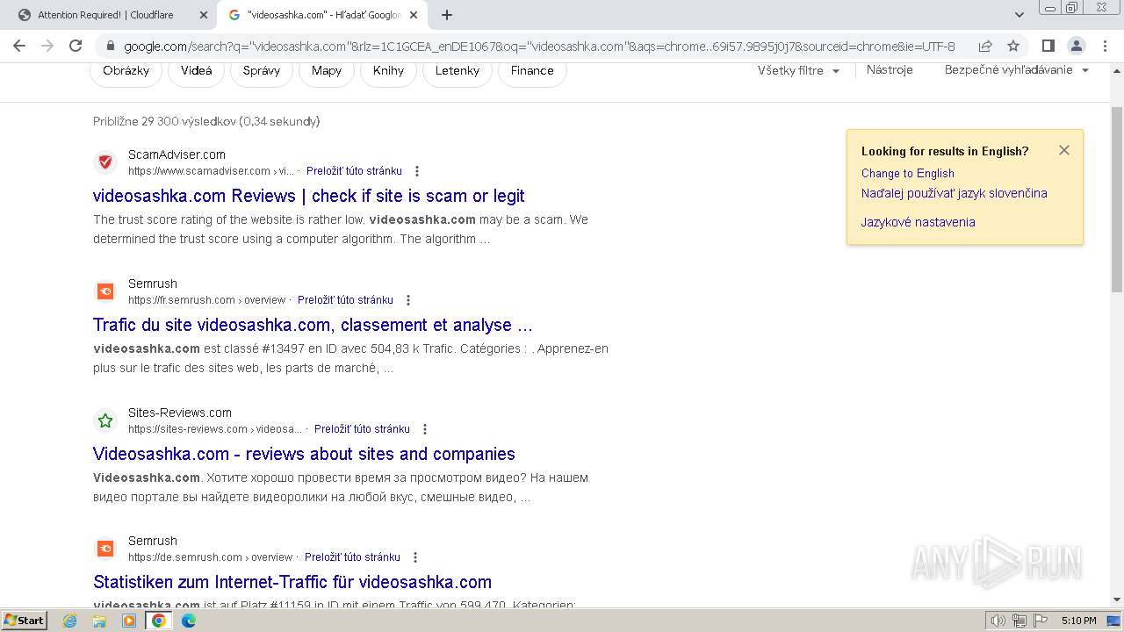1124x632 pixels.
Task: Open Jazykové nastavenia link
Action: (x=919, y=222)
